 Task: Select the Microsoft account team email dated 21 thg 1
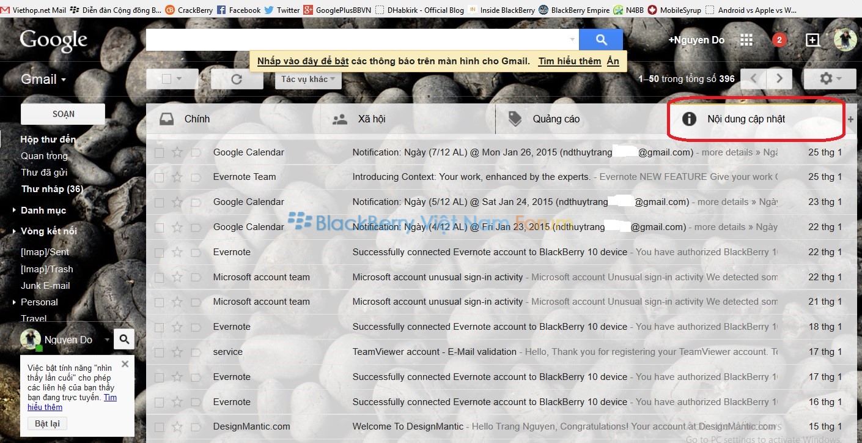(159, 302)
